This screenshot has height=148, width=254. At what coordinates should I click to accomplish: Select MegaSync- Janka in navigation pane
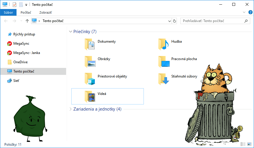click(x=26, y=53)
